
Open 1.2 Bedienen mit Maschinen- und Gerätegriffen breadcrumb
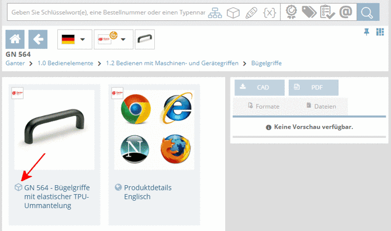coord(172,63)
